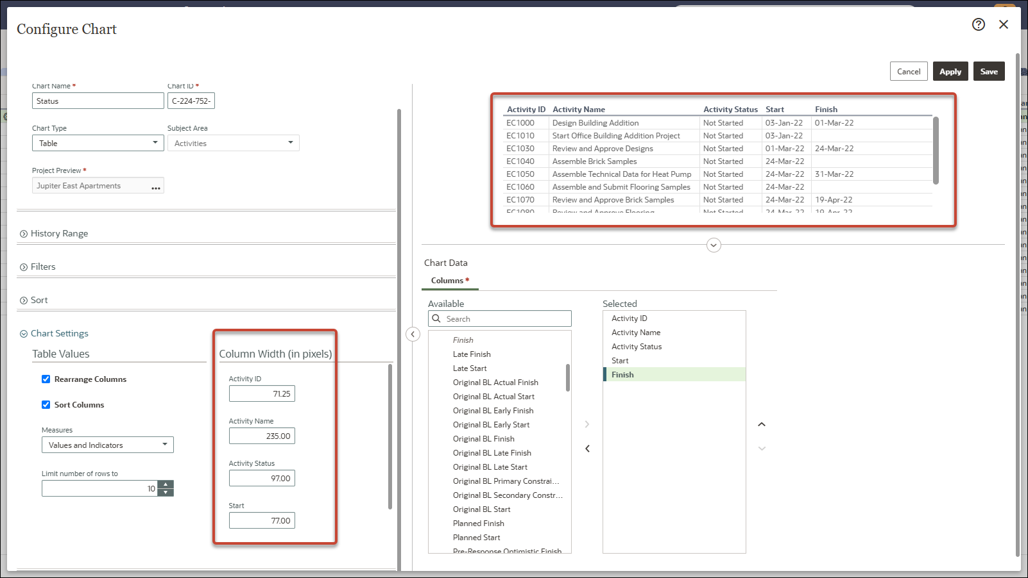Toggle Rearrange Columns checkbox
This screenshot has width=1028, height=578.
point(46,379)
